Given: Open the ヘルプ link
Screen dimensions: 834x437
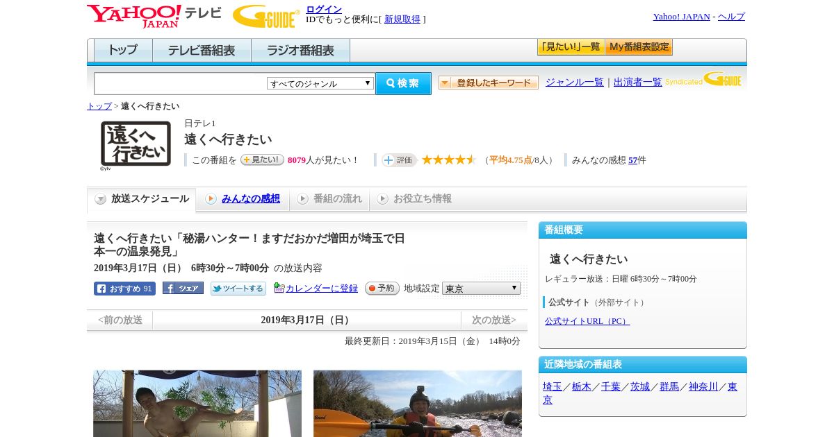Looking at the screenshot, I should [x=731, y=17].
